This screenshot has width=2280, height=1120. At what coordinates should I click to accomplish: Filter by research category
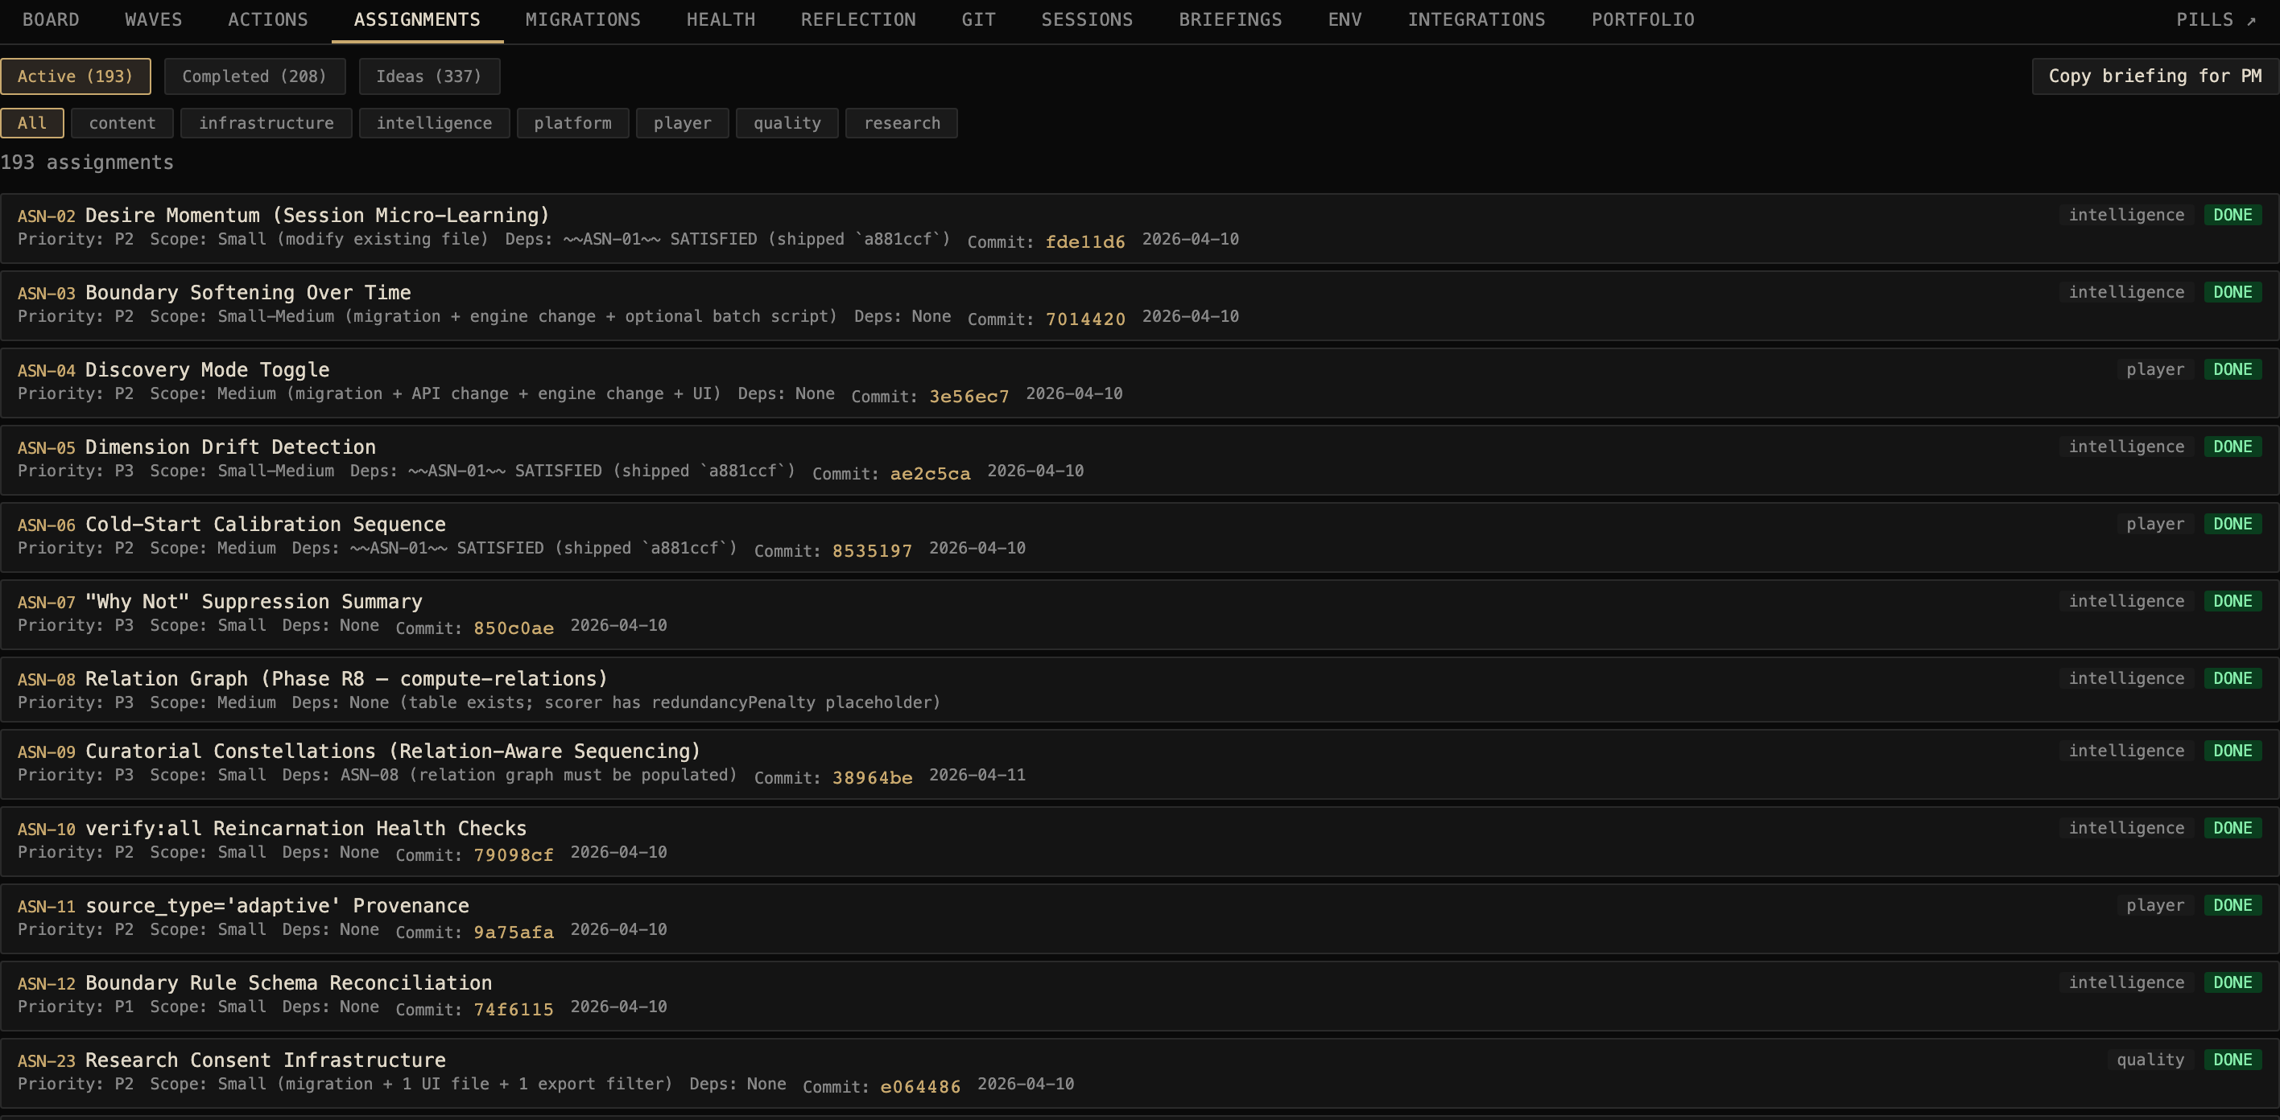click(x=901, y=123)
